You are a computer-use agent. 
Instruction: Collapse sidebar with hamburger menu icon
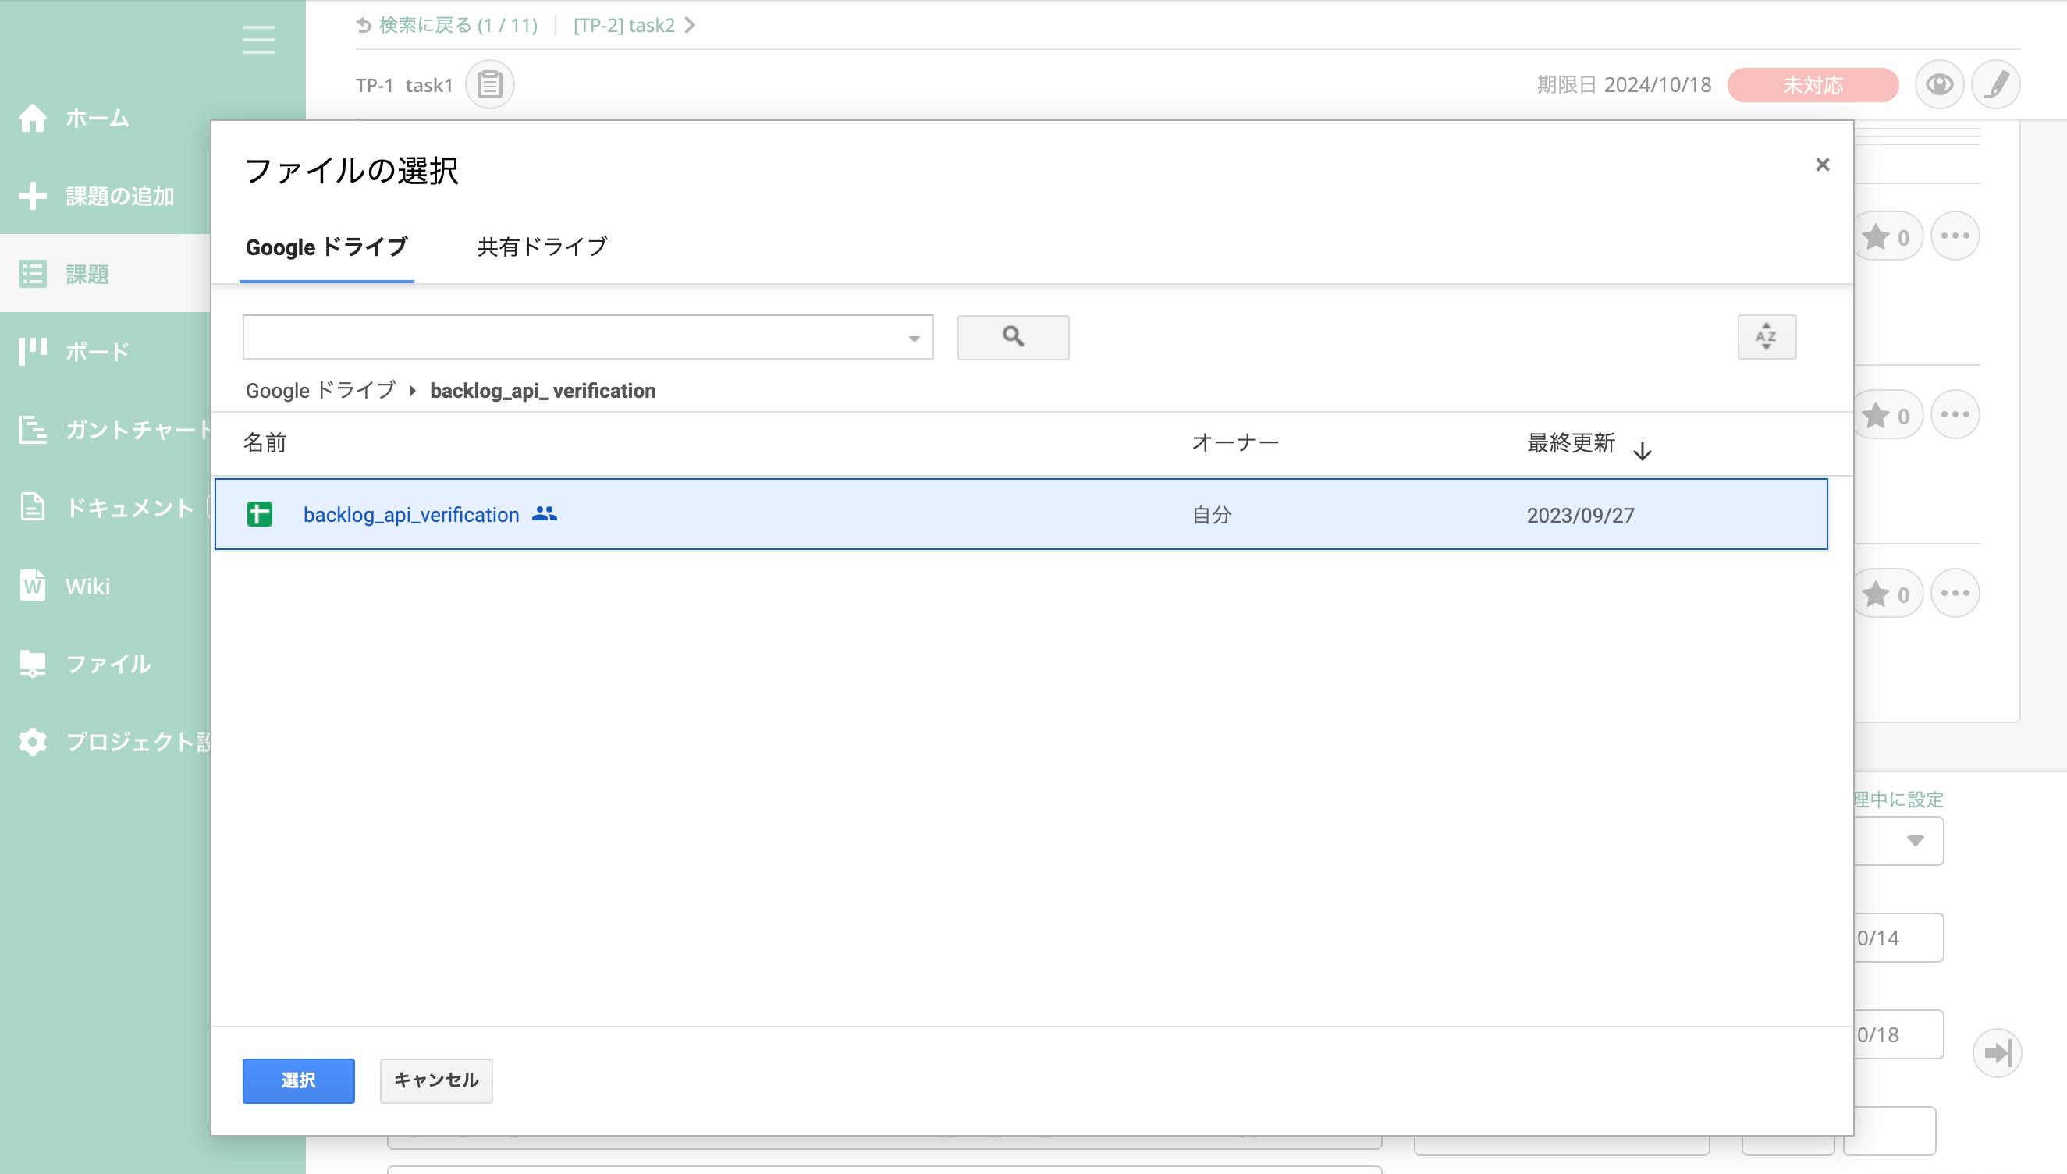point(259,40)
